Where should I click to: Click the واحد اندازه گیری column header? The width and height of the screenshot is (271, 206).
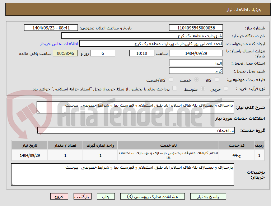[101, 145]
